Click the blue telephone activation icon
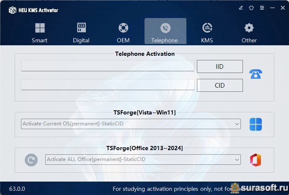 [255, 74]
